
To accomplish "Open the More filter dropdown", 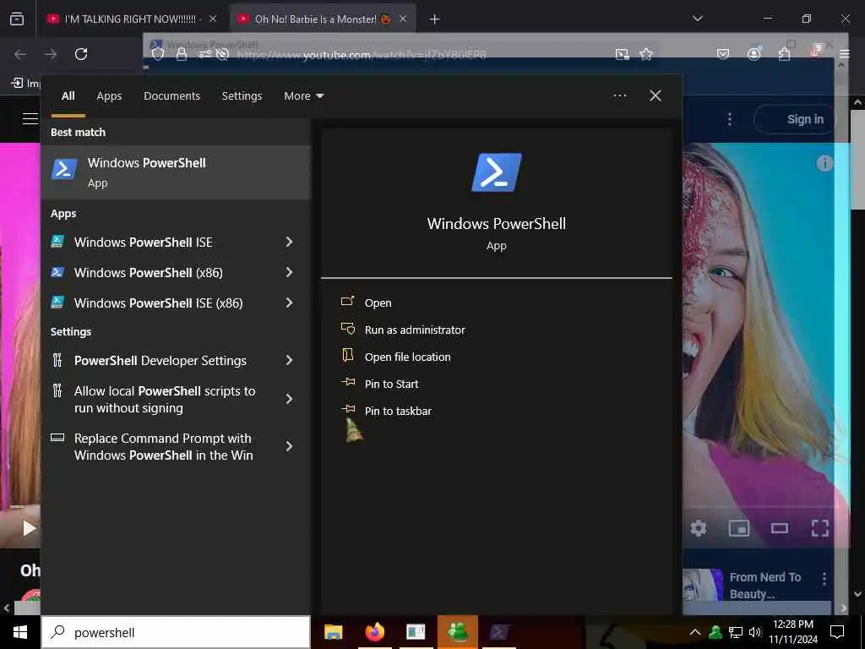I will coord(304,96).
